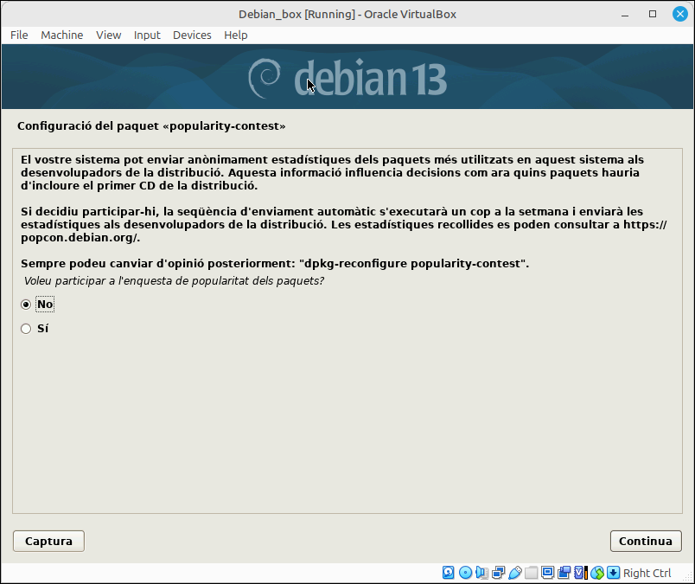
Task: Click the USB devices status icon
Action: pos(514,573)
